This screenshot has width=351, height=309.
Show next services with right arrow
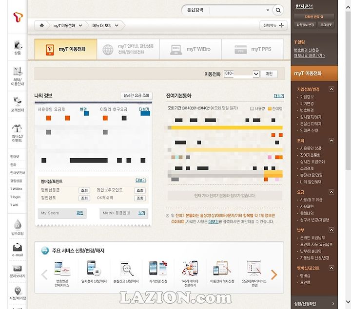pyautogui.click(x=274, y=274)
